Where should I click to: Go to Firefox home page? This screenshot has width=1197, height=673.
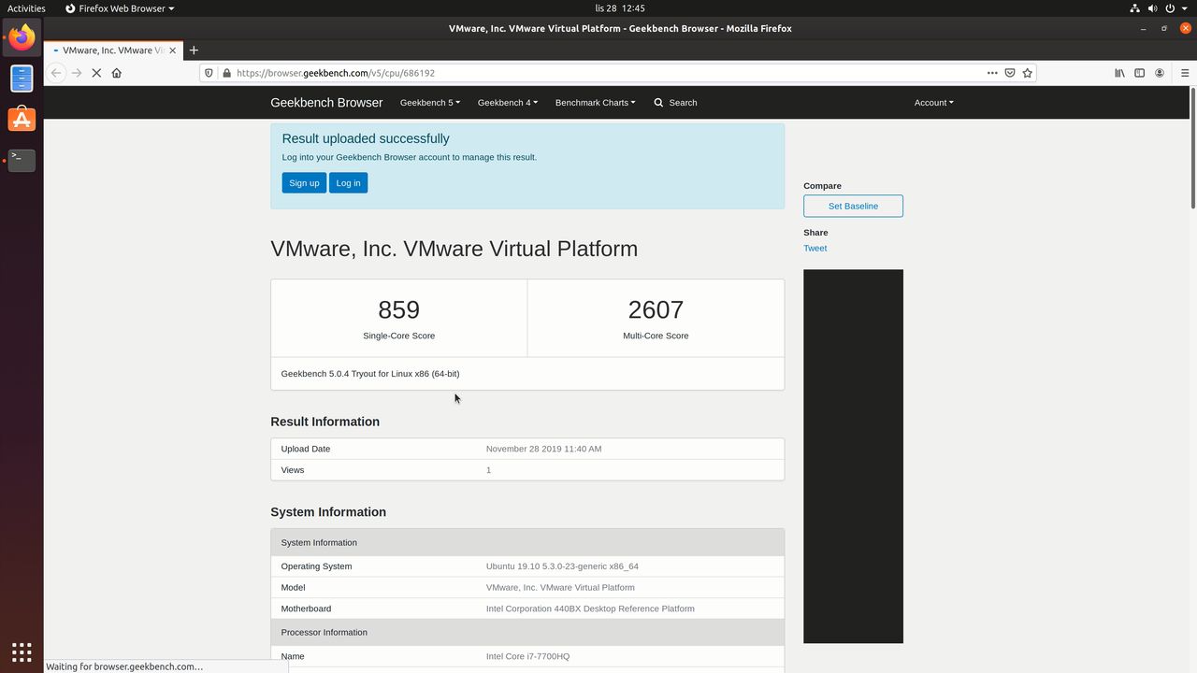pyautogui.click(x=117, y=73)
